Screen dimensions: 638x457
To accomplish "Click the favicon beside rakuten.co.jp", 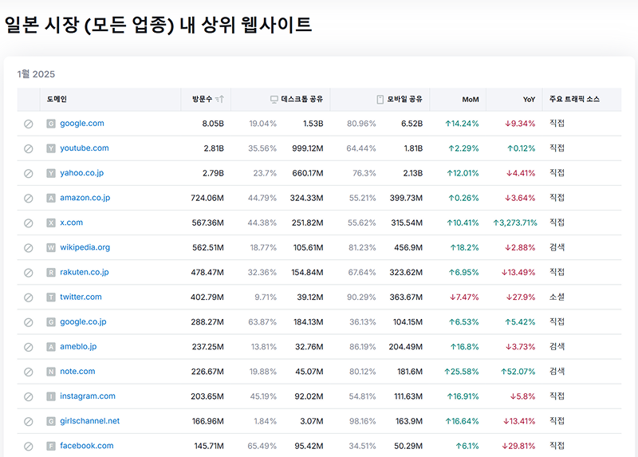I will pyautogui.click(x=51, y=273).
